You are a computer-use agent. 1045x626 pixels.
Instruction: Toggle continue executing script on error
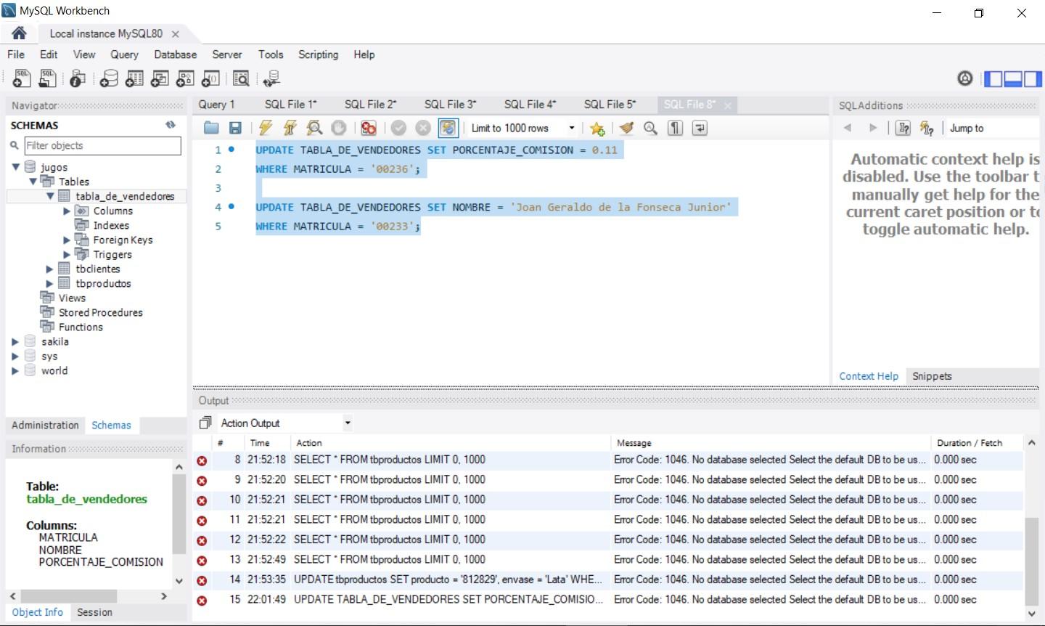369,128
